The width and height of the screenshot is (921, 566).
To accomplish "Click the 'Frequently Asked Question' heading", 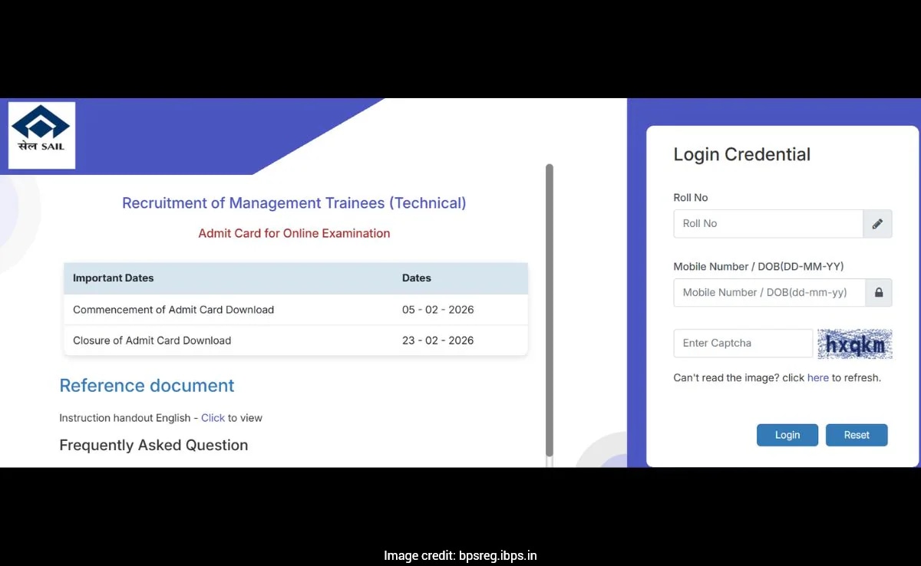I will click(x=153, y=446).
